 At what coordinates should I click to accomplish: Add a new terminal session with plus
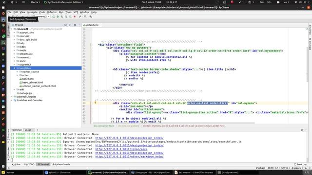coord(37,130)
